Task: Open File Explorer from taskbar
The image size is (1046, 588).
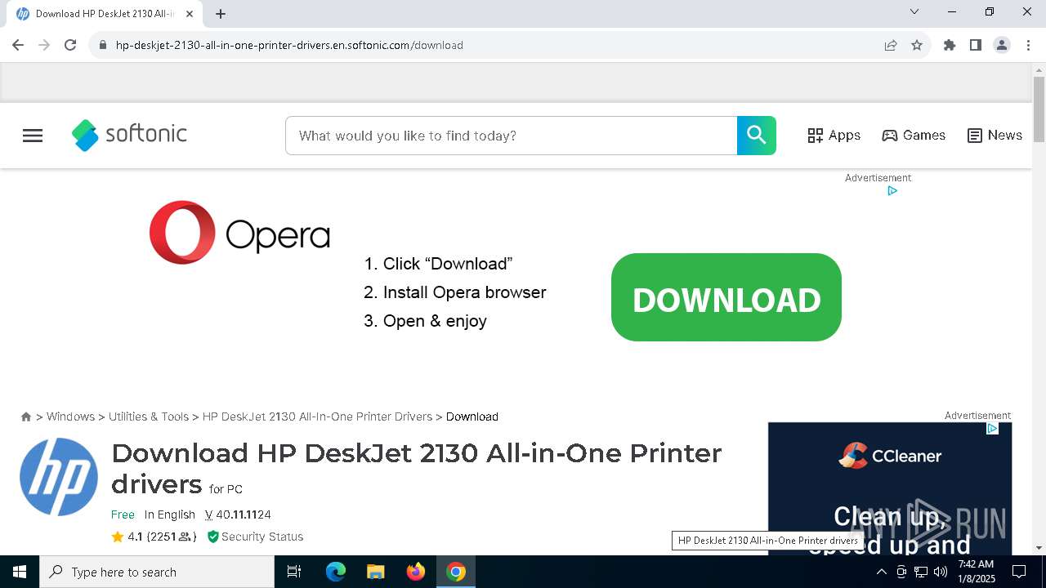Action: [x=376, y=572]
